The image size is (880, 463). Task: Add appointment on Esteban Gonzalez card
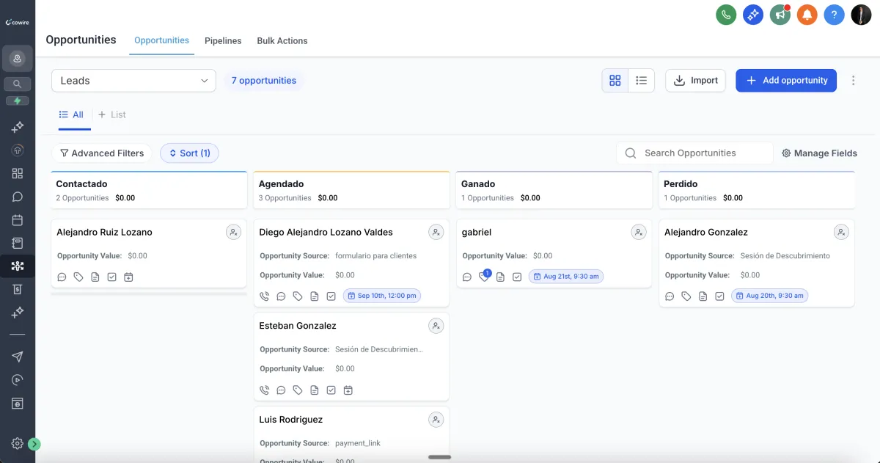click(348, 390)
